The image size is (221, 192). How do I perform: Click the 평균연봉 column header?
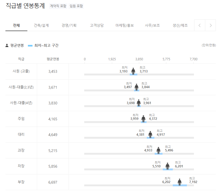click(53, 59)
